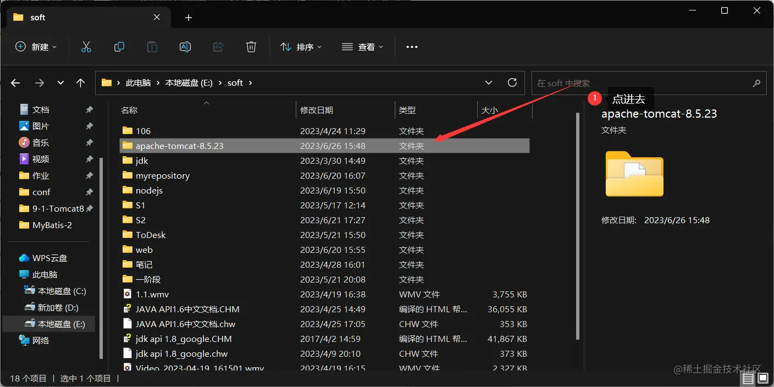Click 此电脑 in the address breadcrumb
The height and width of the screenshot is (387, 774).
pos(138,83)
